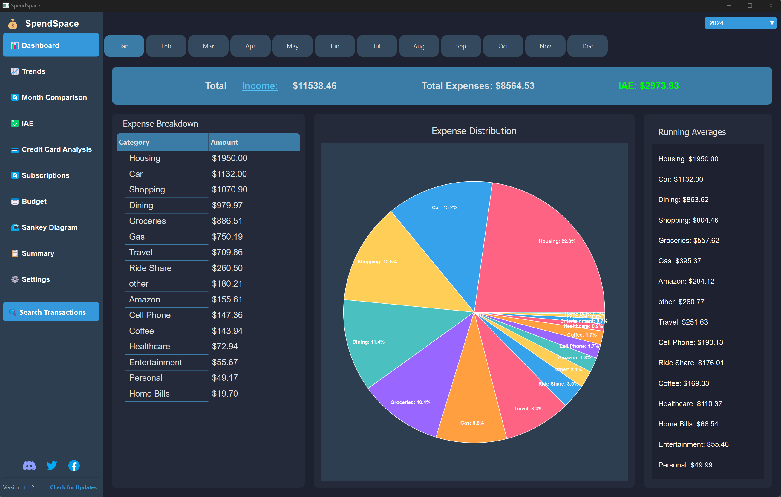Click Check for Updates link
Screen dimensions: 781x497
[73, 487]
